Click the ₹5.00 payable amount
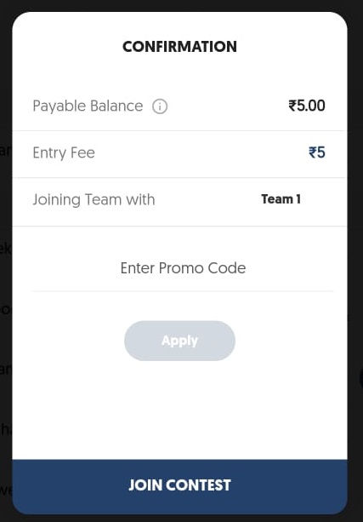 [307, 106]
